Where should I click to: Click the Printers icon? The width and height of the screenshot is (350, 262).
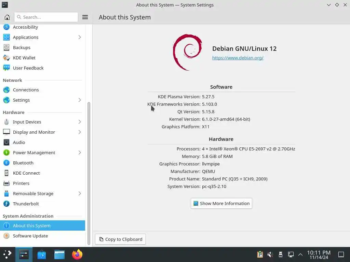(x=6, y=183)
